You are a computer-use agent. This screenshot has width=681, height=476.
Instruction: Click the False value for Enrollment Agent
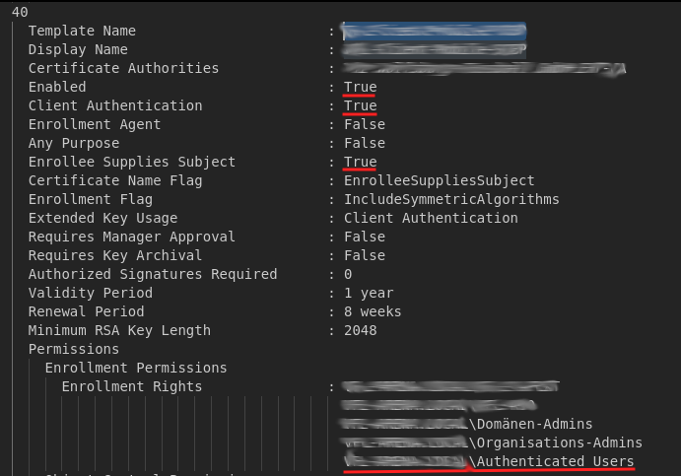pos(364,125)
